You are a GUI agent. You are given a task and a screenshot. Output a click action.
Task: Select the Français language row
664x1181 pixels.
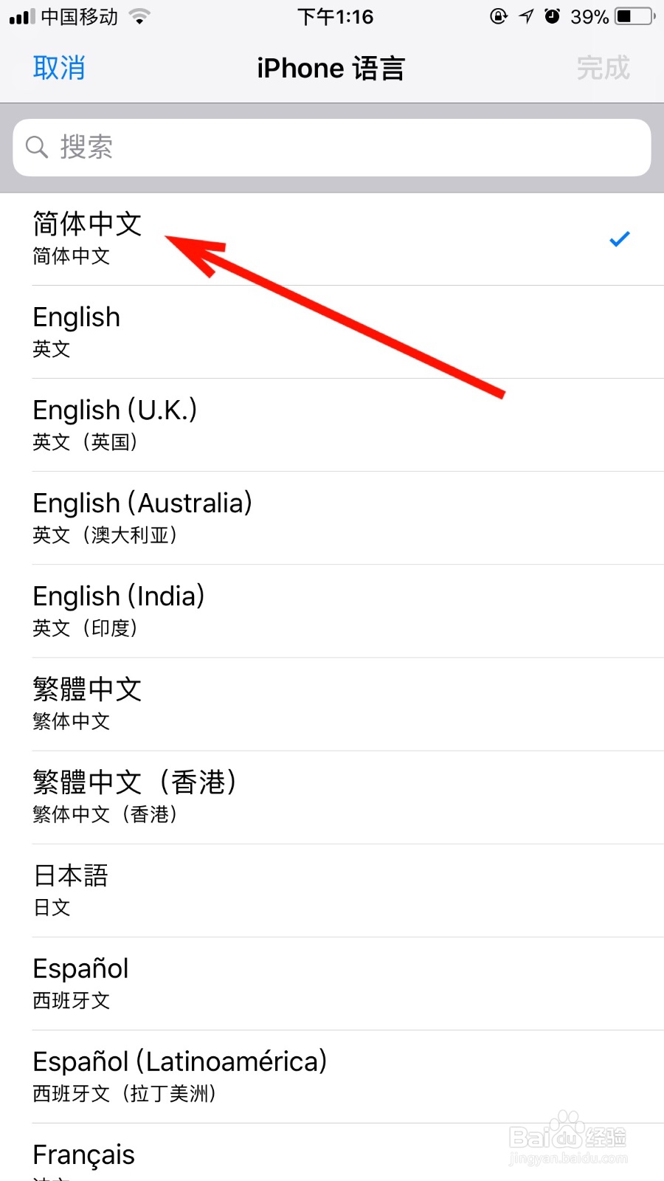(x=332, y=1152)
